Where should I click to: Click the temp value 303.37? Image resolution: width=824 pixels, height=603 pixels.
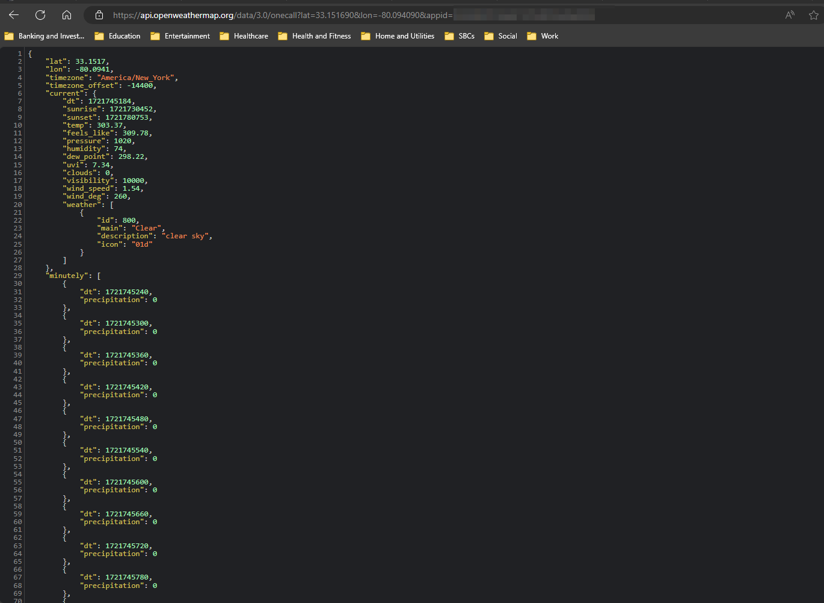coord(109,125)
